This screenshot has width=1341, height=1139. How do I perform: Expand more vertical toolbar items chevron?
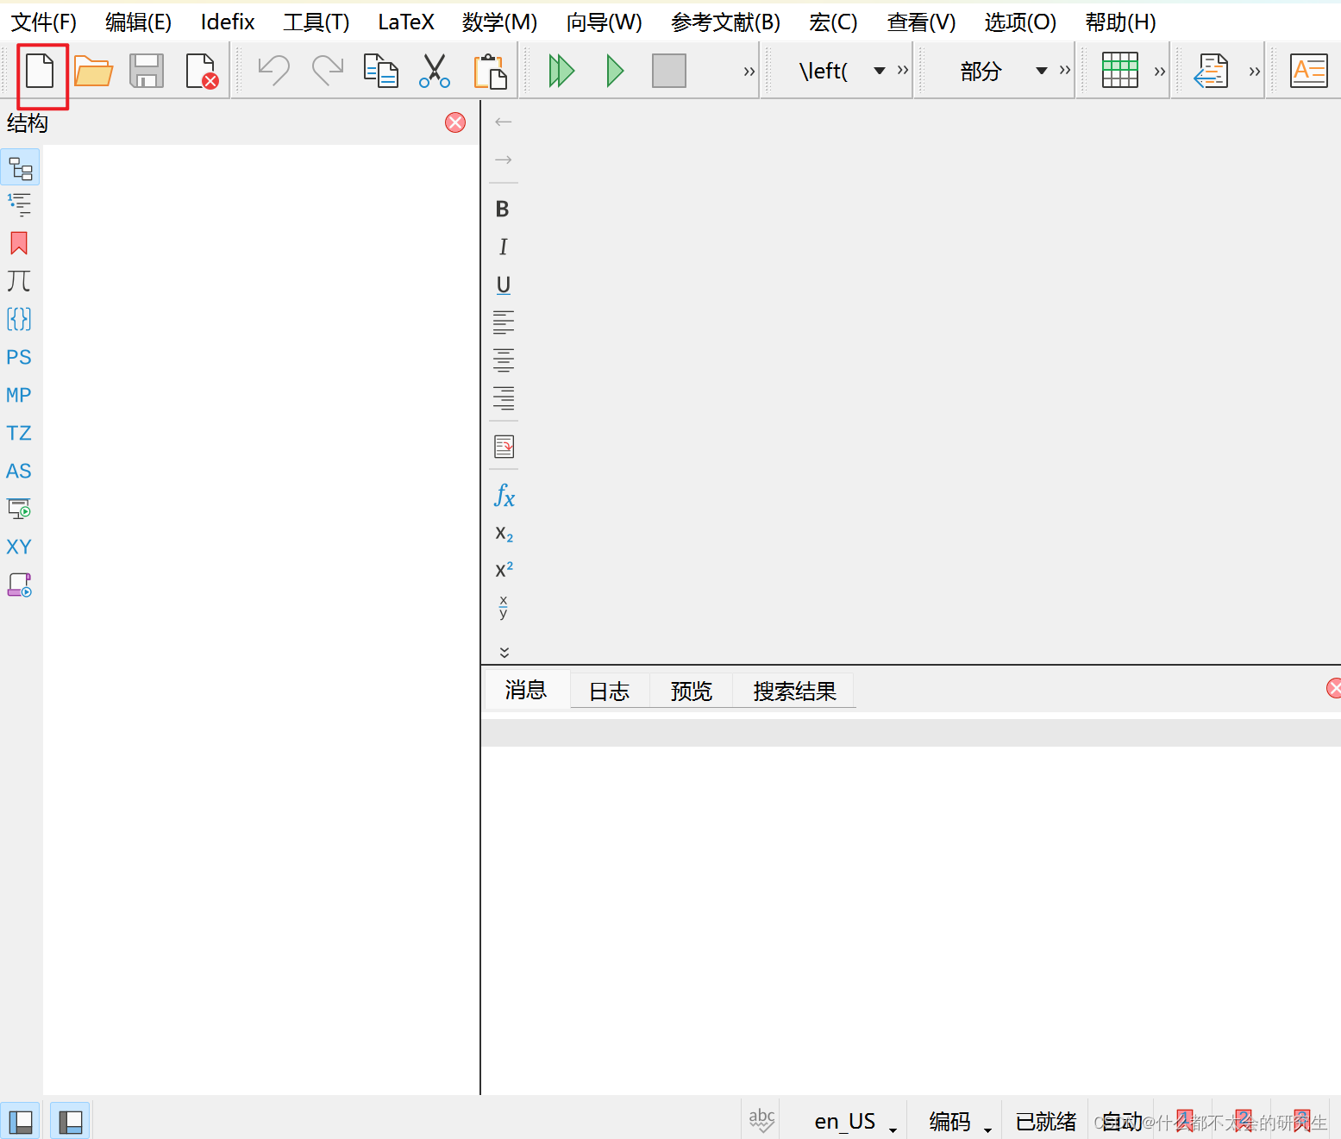pos(504,652)
